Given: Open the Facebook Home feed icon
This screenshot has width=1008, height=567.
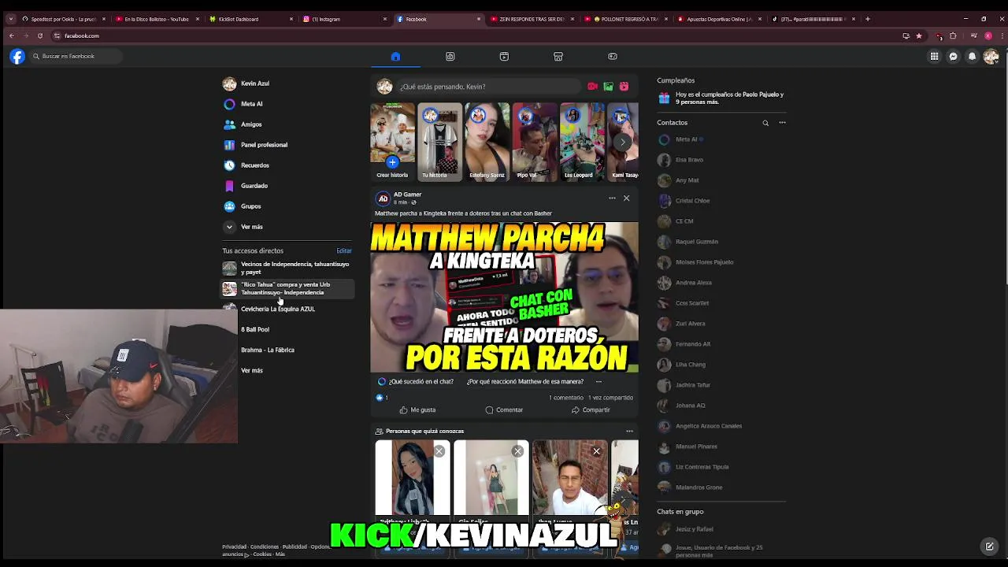Looking at the screenshot, I should click(395, 57).
